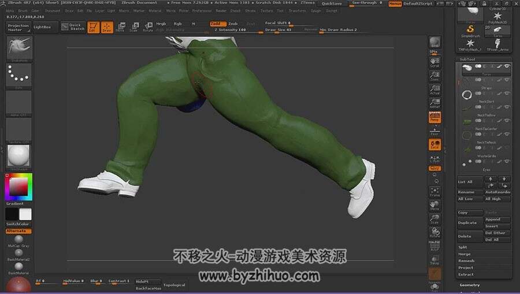Move subtool up with up arrow
Viewport: 520px width, 294px height.
tap(491, 178)
